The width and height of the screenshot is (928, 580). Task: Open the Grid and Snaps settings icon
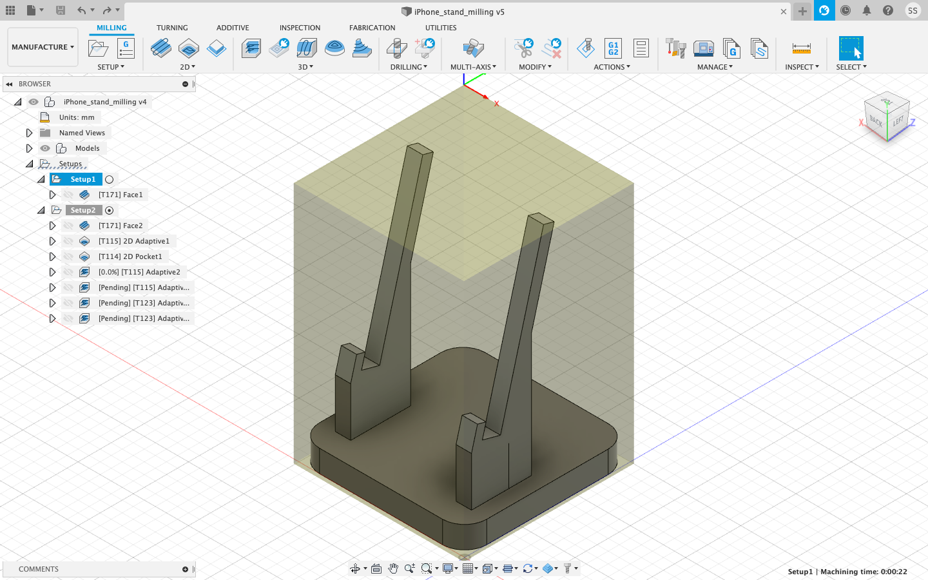[469, 568]
